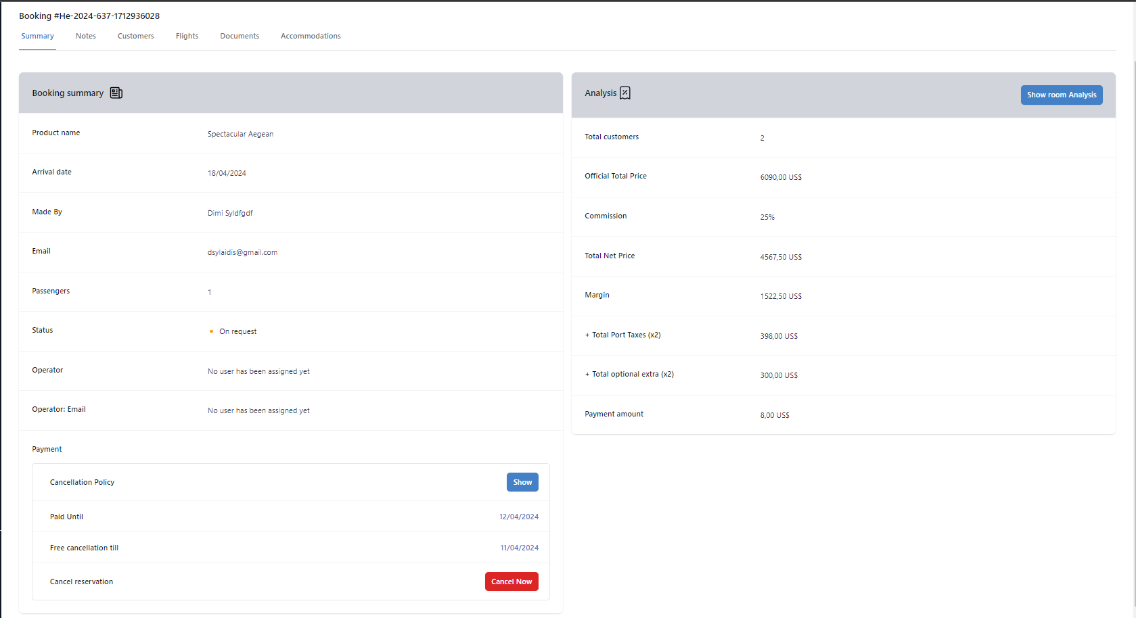Click the Analysis percent document icon
Image resolution: width=1136 pixels, height=618 pixels.
point(625,93)
